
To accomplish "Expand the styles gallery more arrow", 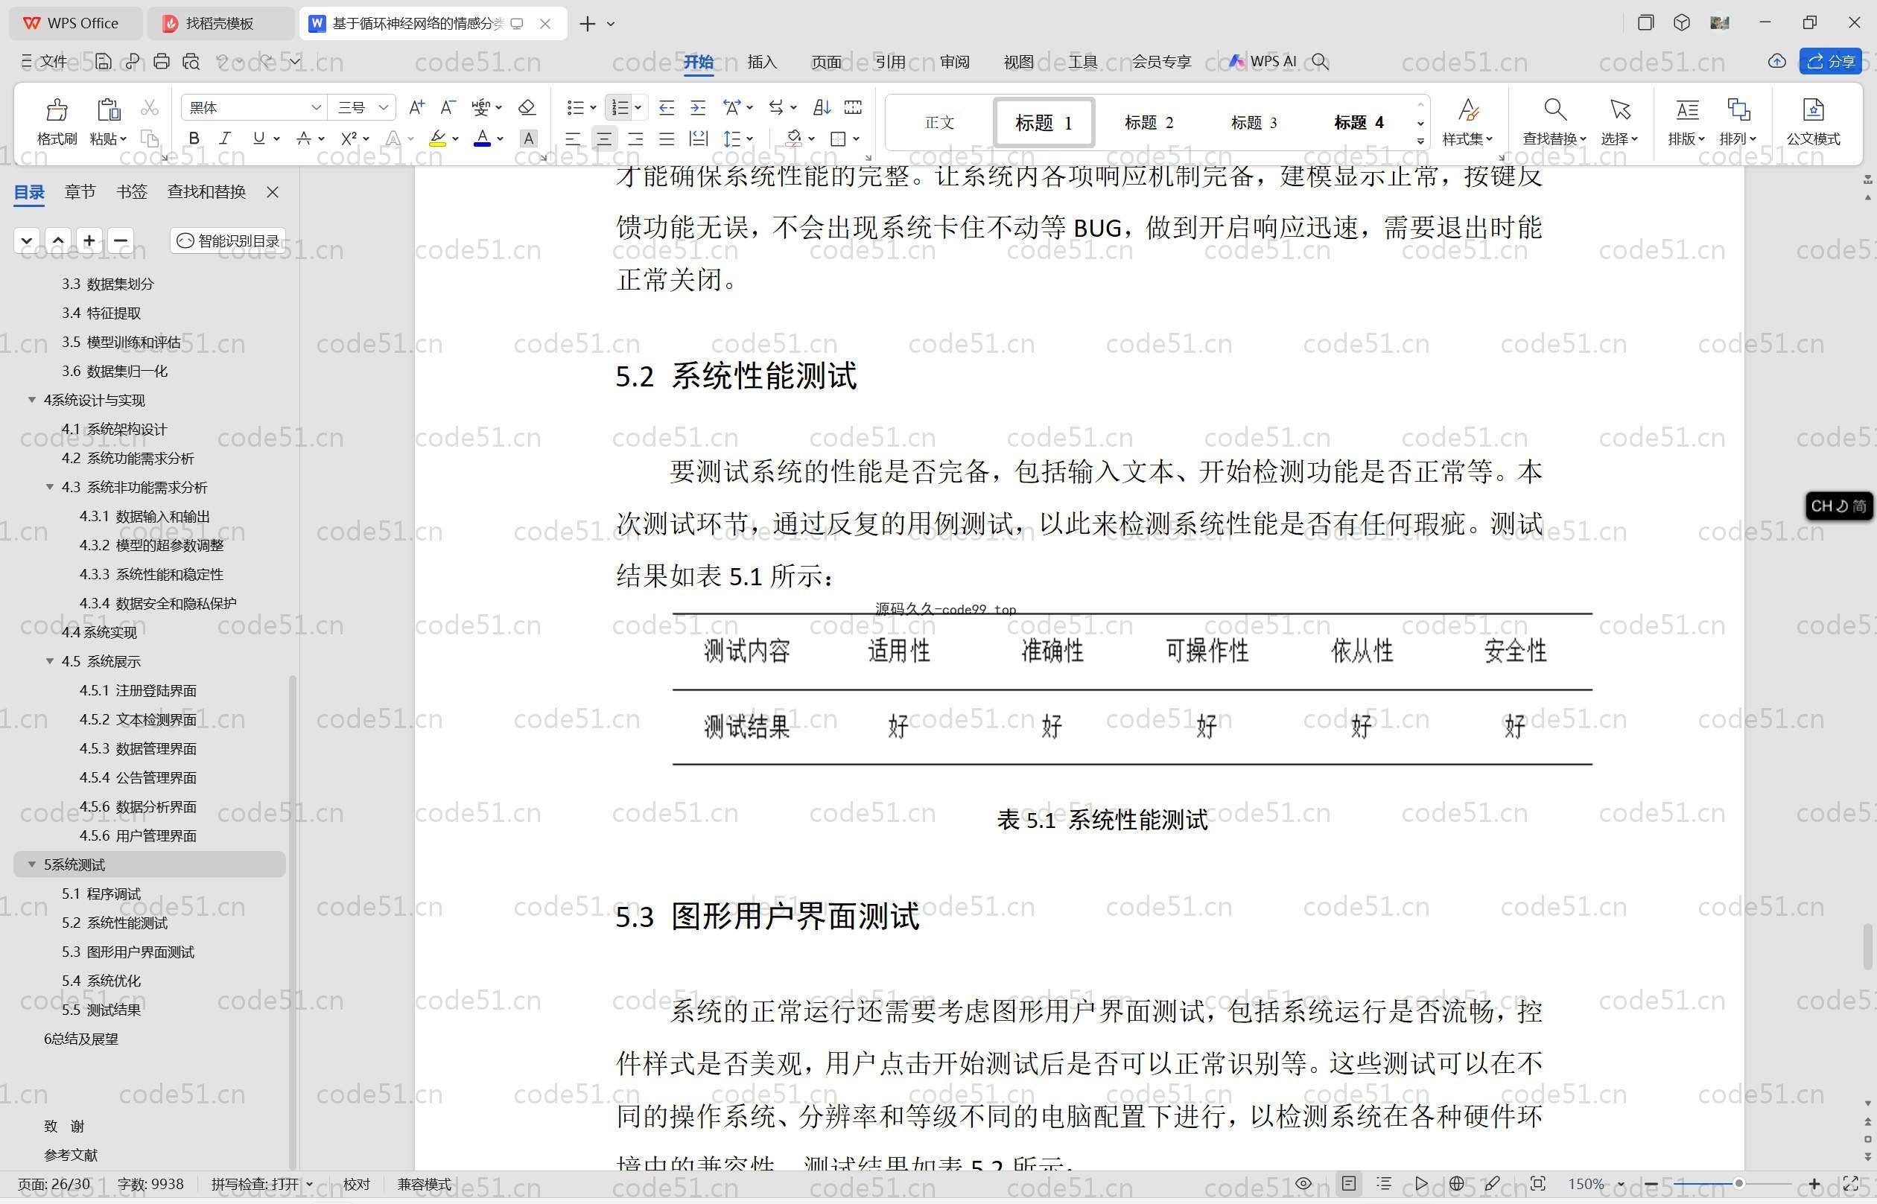I will pos(1420,141).
